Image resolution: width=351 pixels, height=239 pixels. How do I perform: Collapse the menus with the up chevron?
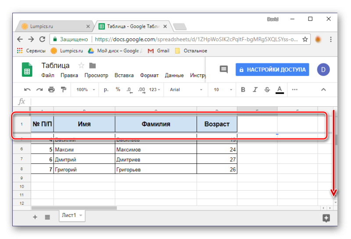[323, 90]
